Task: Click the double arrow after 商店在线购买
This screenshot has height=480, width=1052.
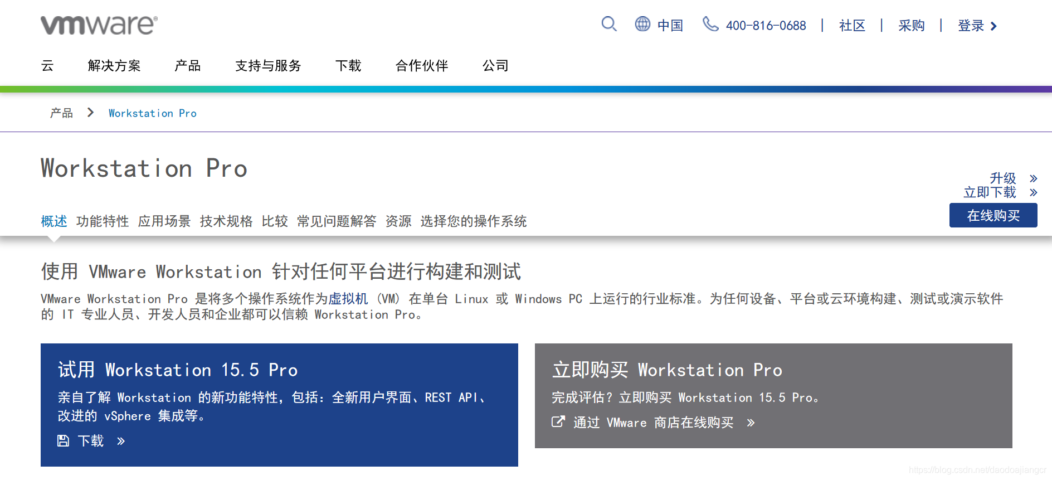Action: [751, 423]
